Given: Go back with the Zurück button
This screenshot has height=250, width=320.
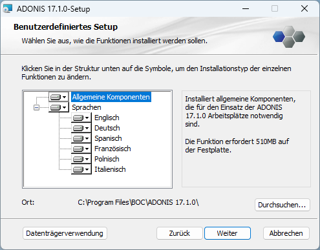Looking at the screenshot, I should coord(180,233).
